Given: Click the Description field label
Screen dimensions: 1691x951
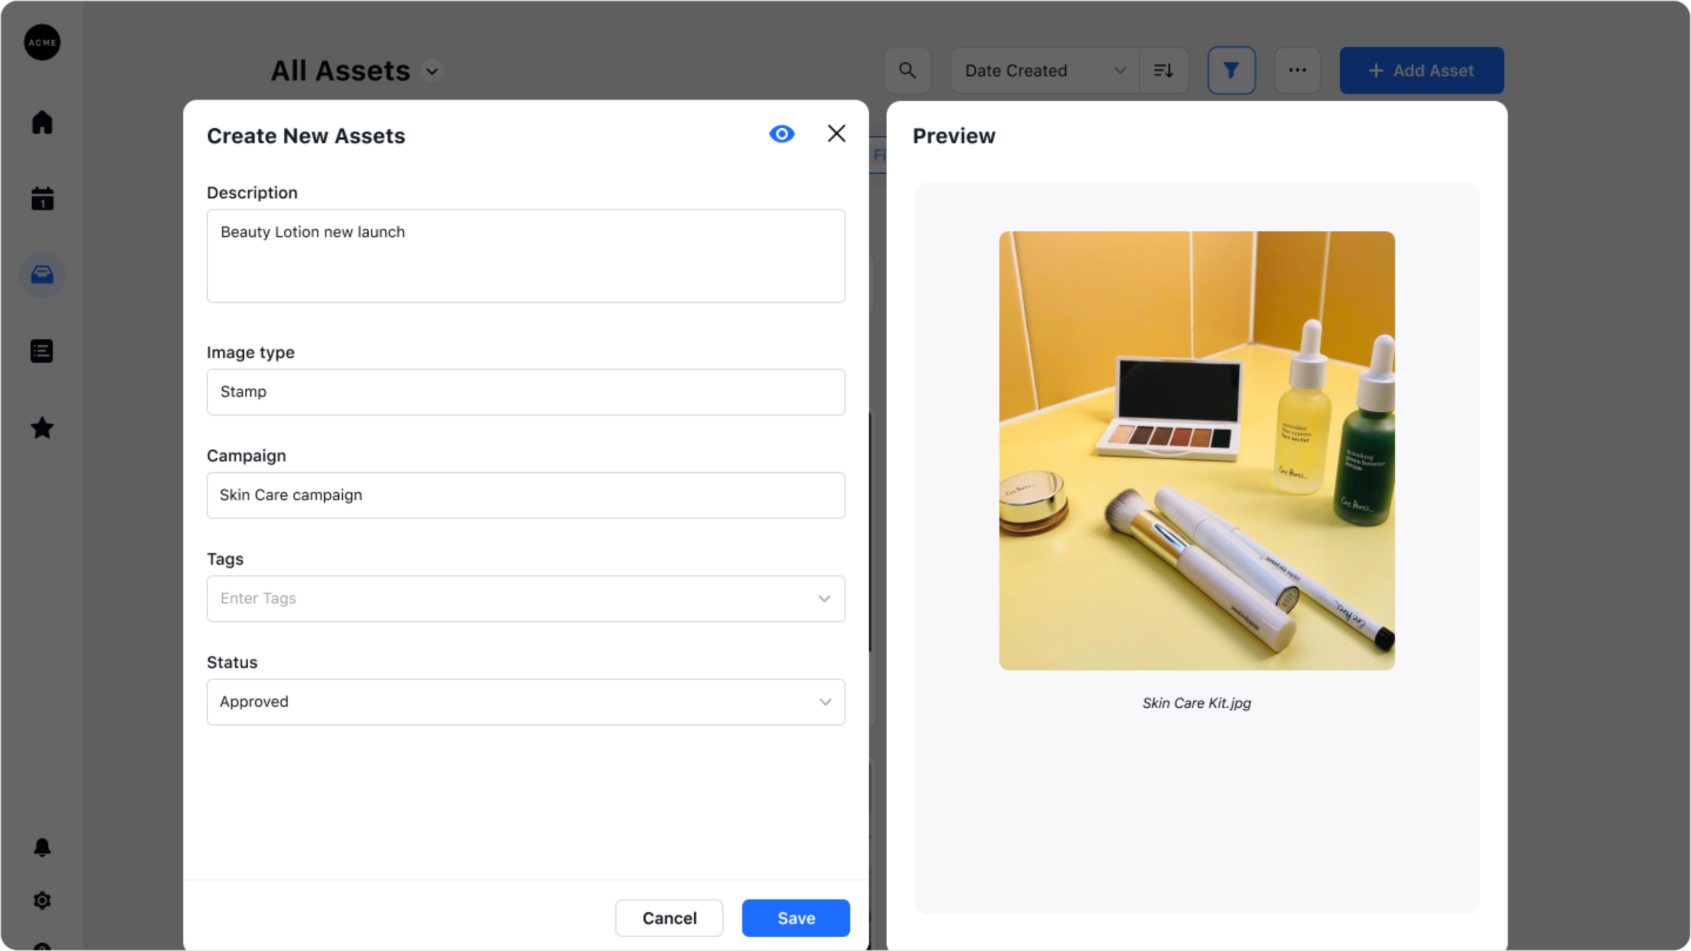Looking at the screenshot, I should [x=252, y=193].
